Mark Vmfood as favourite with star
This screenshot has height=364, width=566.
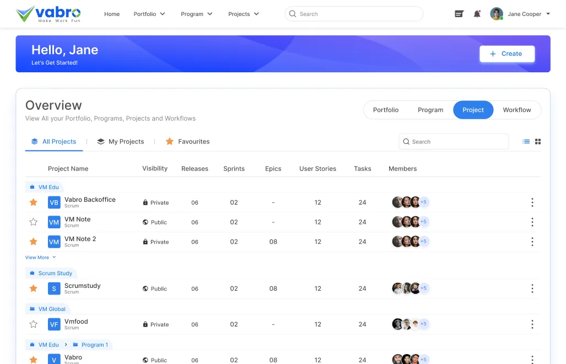(33, 324)
